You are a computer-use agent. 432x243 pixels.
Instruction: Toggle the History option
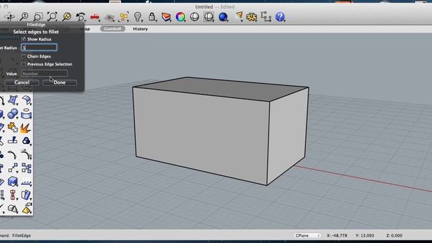pyautogui.click(x=140, y=29)
